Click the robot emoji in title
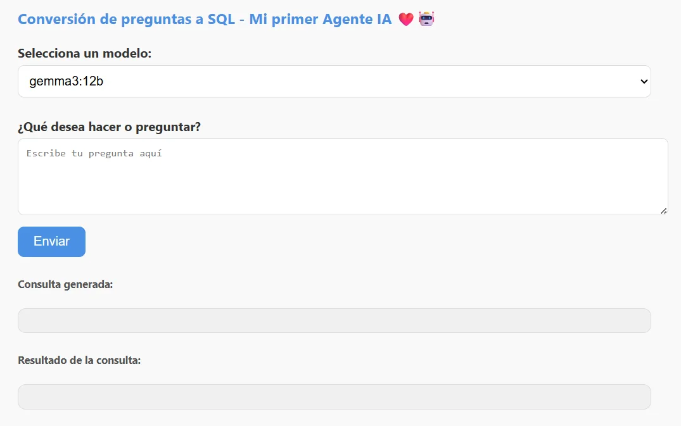This screenshot has height=426, width=681. (x=426, y=18)
